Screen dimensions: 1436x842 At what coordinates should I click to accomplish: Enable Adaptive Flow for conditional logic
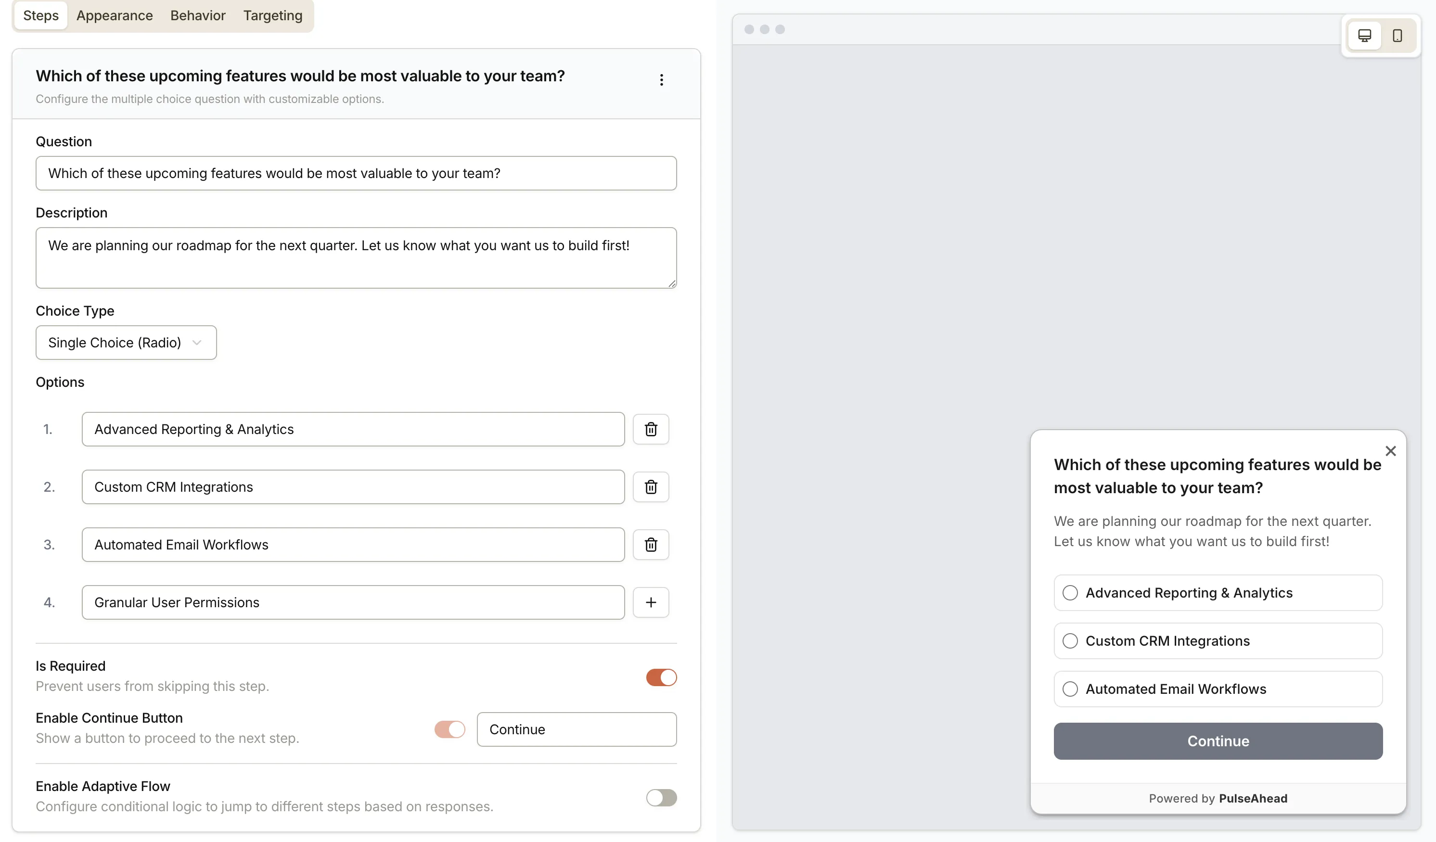pos(661,798)
